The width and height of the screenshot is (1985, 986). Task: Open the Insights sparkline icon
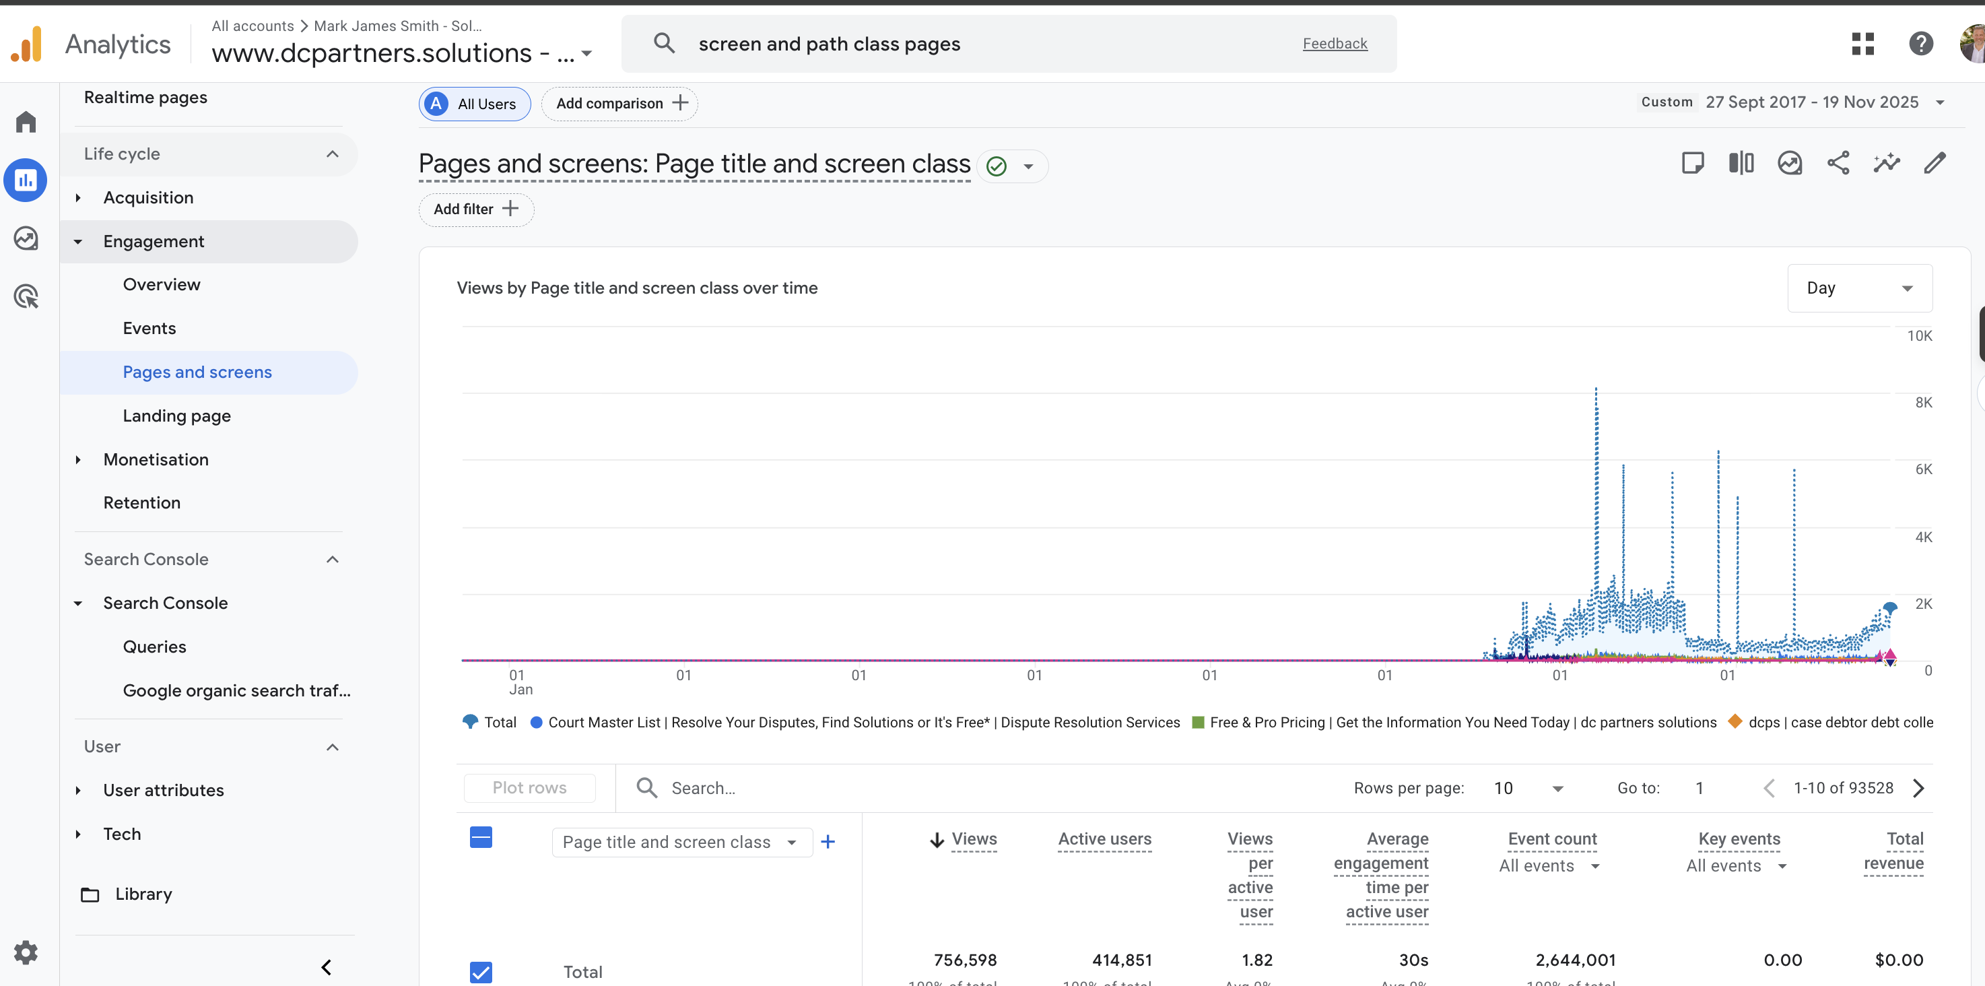coord(1887,164)
